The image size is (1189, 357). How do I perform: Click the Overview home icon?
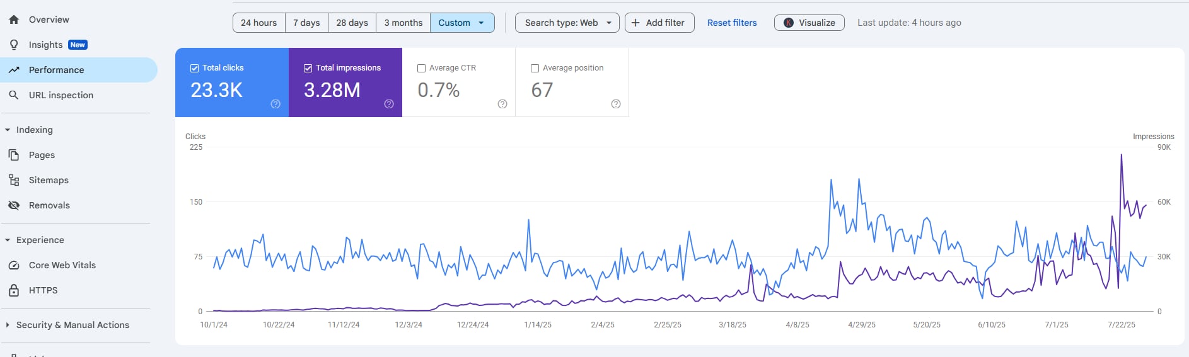coord(14,20)
